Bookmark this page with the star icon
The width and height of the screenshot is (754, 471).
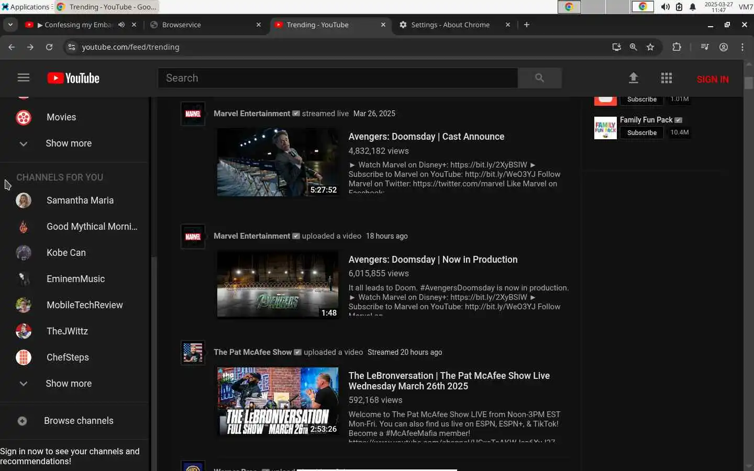click(x=650, y=47)
